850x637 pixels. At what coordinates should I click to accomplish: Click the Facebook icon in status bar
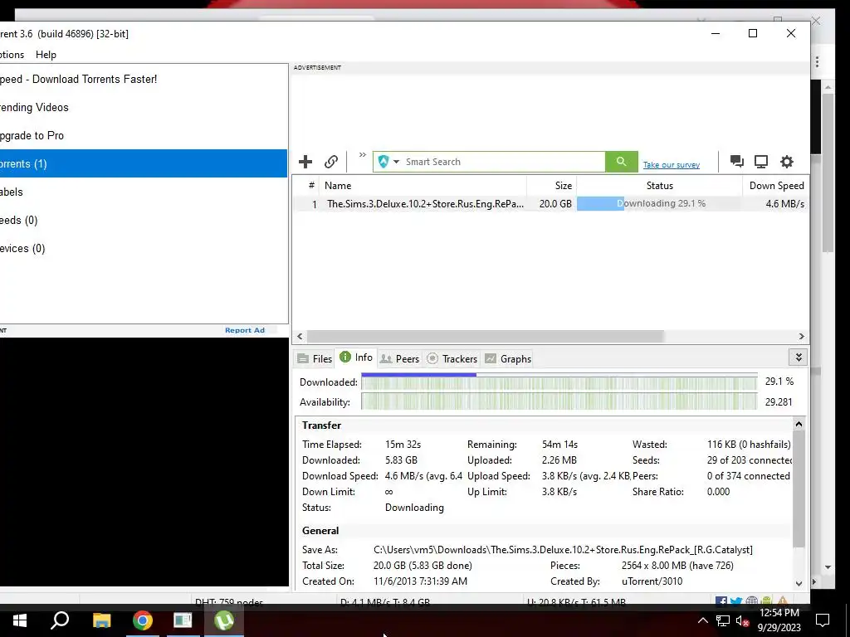721,601
